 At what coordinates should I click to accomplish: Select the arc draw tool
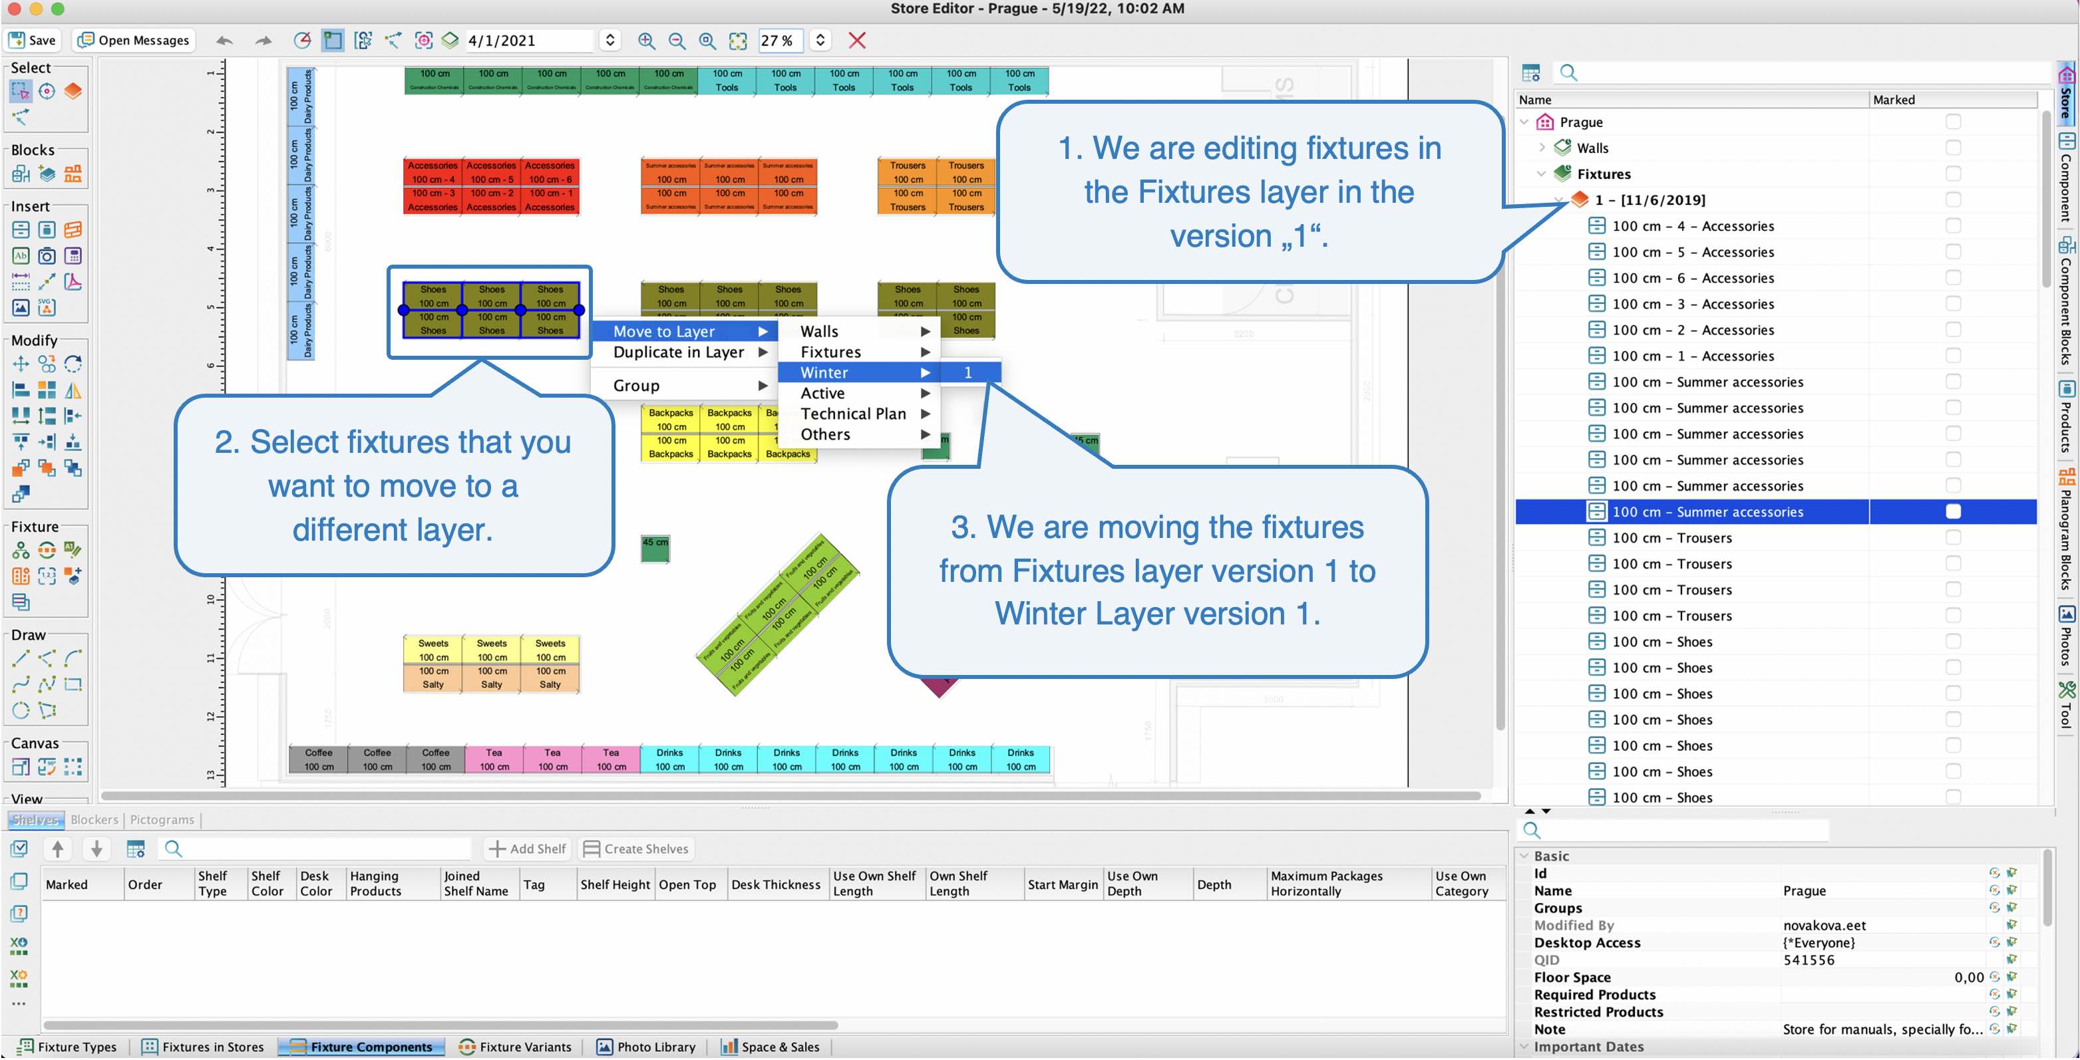pyautogui.click(x=73, y=658)
